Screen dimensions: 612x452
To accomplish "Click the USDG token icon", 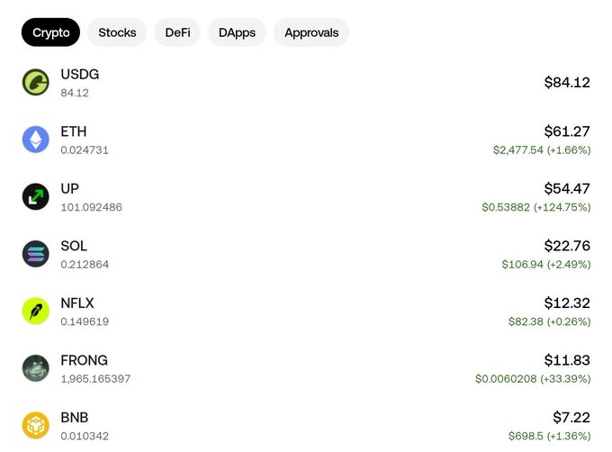I will [x=35, y=82].
